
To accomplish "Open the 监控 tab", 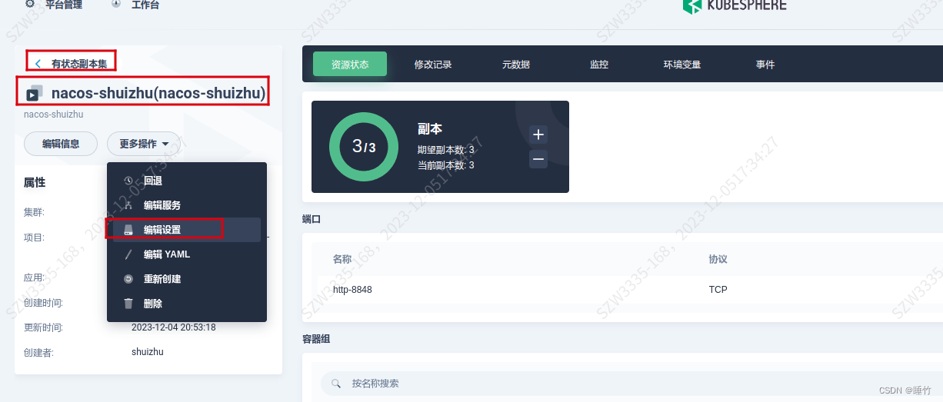I will click(599, 65).
